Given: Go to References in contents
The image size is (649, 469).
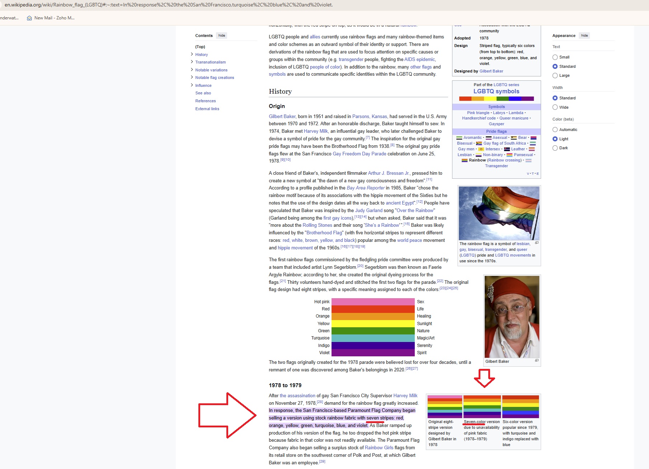Looking at the screenshot, I should [x=206, y=101].
